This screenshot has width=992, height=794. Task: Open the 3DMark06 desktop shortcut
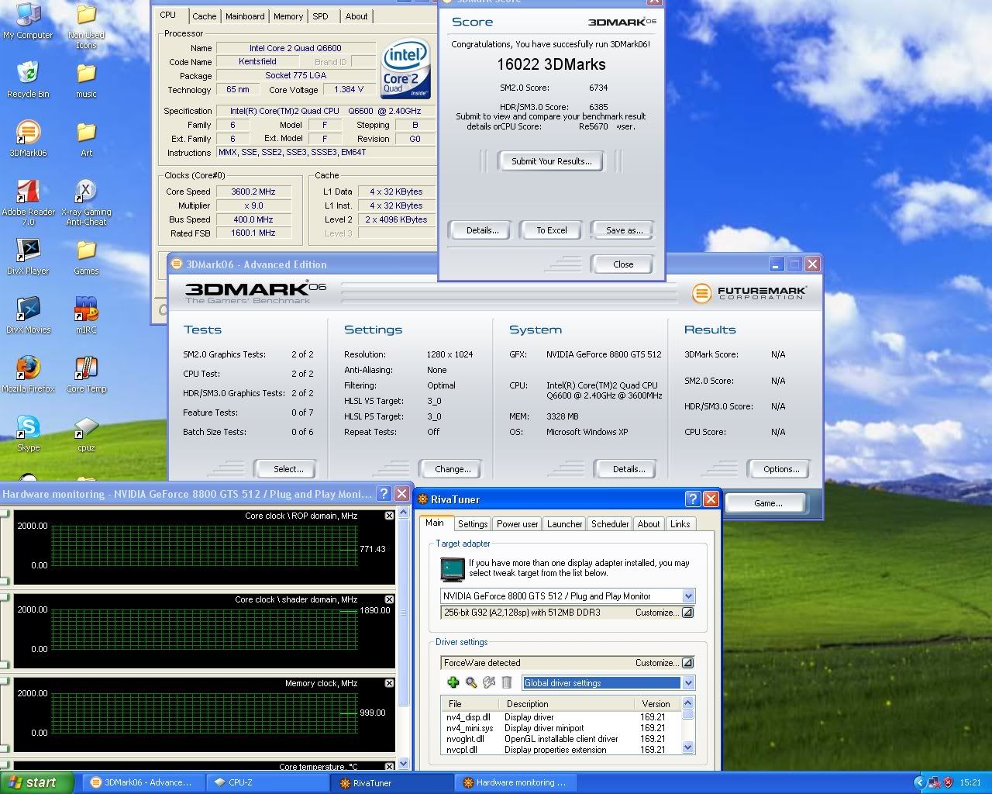(28, 133)
